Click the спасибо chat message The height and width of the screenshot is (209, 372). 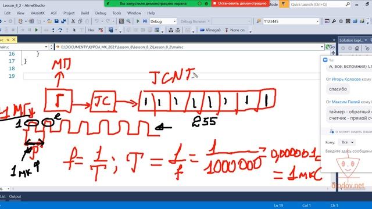pos(338,89)
